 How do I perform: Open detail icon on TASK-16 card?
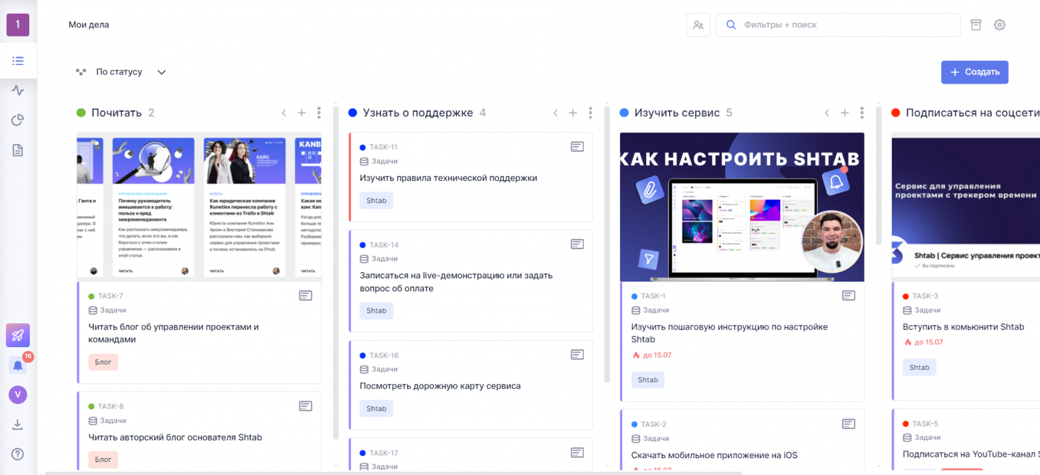[577, 354]
